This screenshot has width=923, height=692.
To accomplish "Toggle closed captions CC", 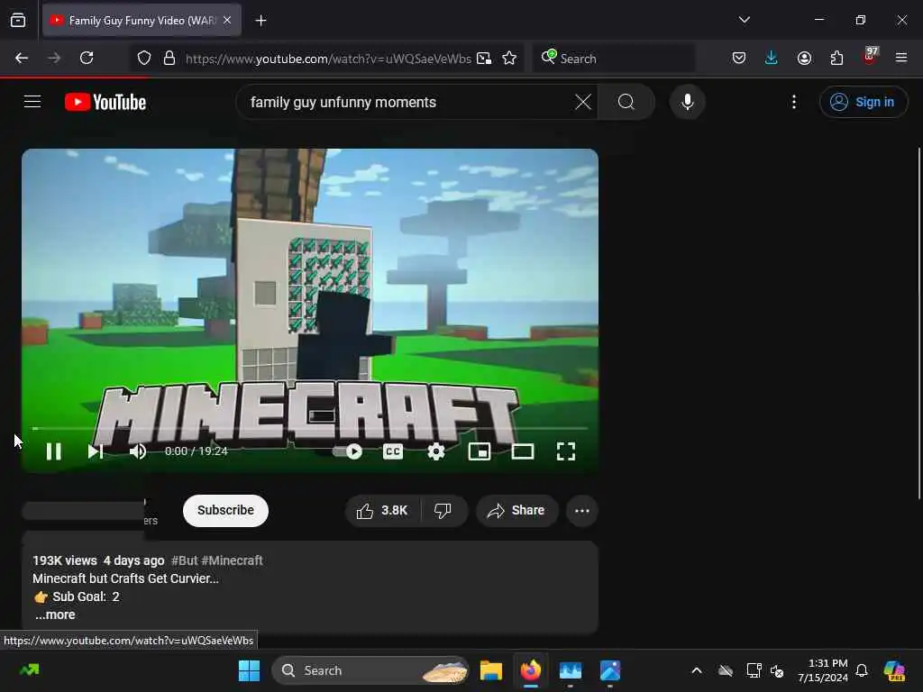I will tap(393, 451).
